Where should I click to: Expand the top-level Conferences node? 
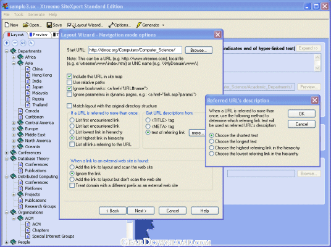click(x=7, y=153)
